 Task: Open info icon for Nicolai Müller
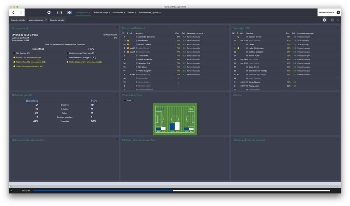(x=247, y=56)
